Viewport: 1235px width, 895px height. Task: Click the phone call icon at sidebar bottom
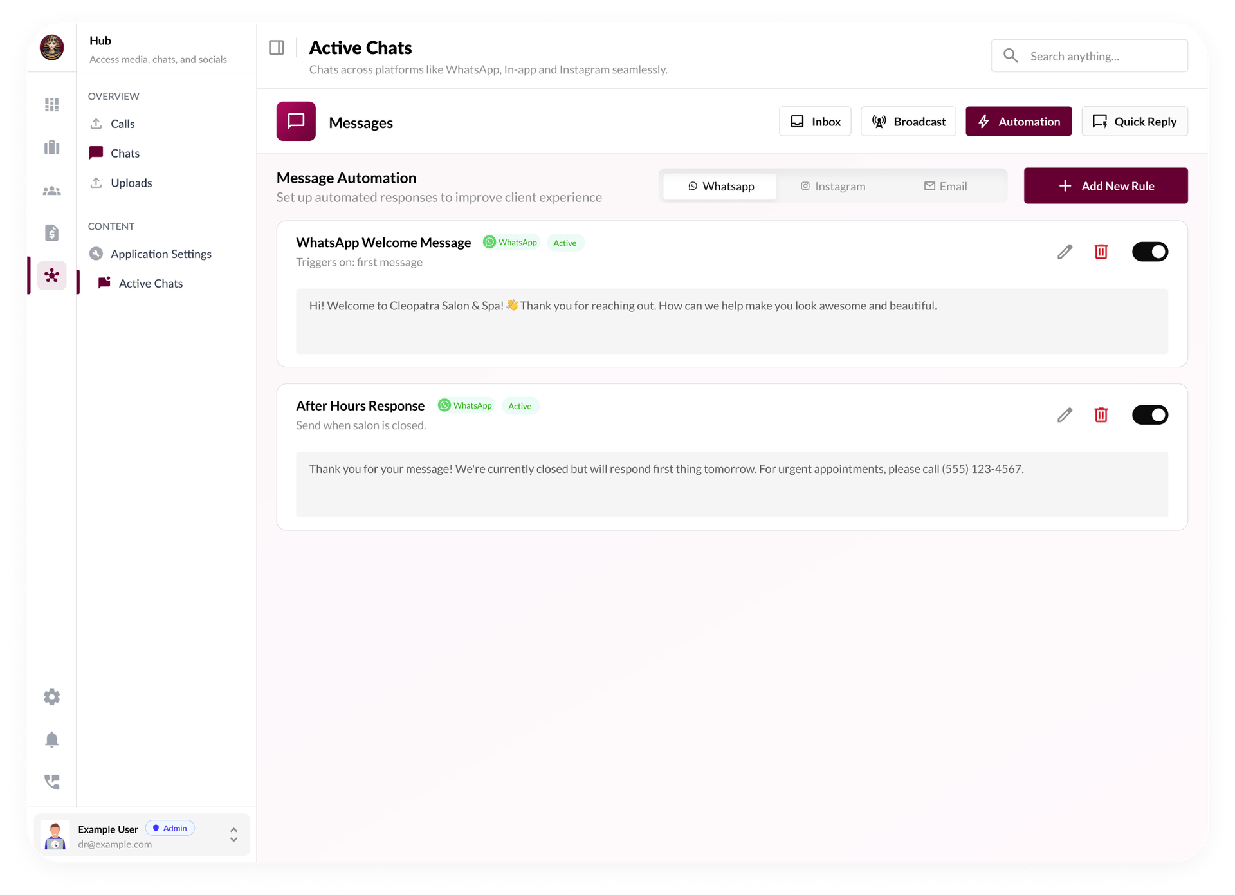(x=51, y=782)
